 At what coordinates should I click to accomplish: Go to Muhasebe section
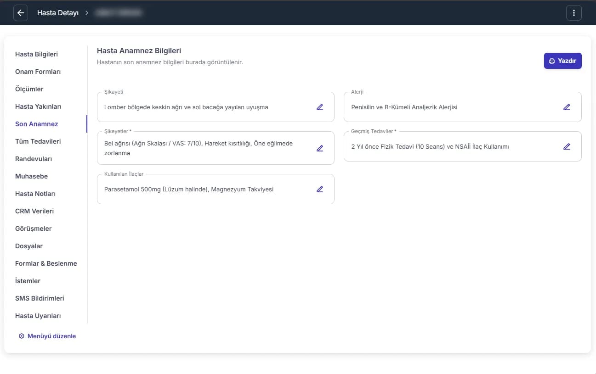[x=31, y=176]
